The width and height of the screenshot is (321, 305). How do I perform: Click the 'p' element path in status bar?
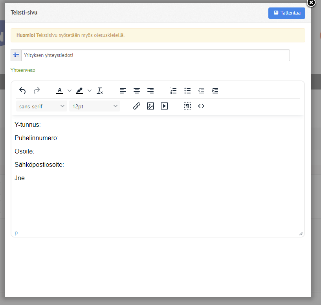(16, 233)
